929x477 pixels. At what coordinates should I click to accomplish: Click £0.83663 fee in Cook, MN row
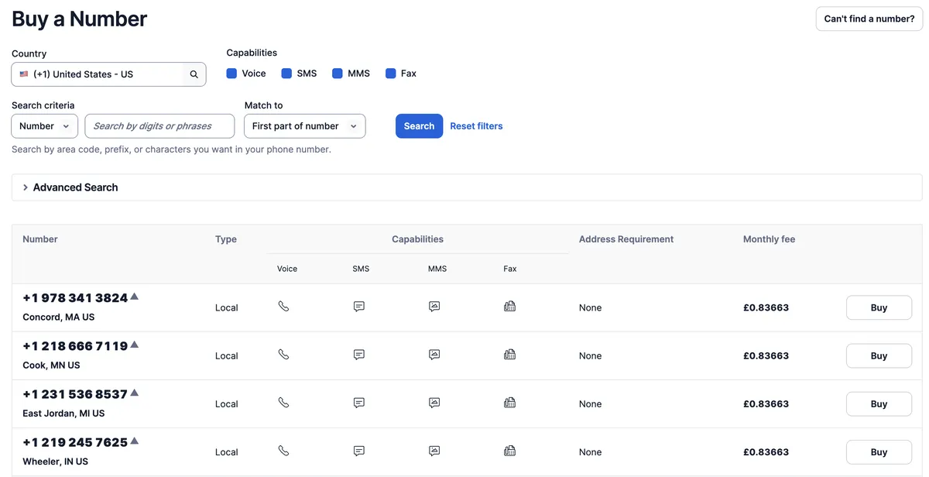tap(766, 355)
